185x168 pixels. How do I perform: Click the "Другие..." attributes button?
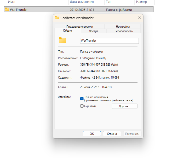124,106
